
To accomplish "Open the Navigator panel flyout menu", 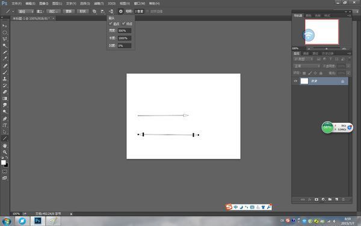I will click(349, 16).
